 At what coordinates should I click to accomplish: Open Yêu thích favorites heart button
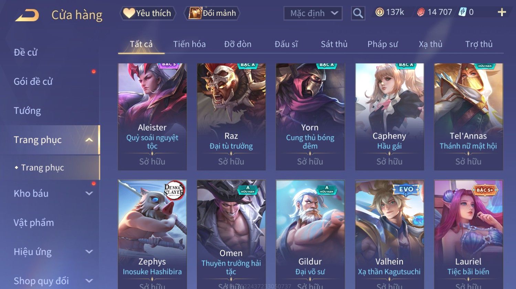[x=148, y=13]
